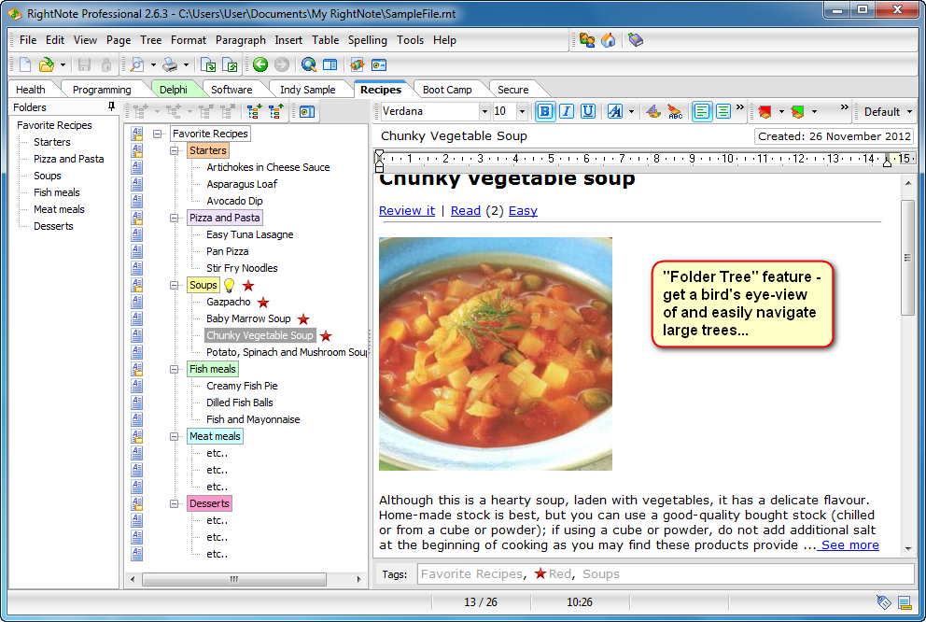This screenshot has width=926, height=622.
Task: Click the first page-copy icon with green arrow
Action: click(x=208, y=64)
